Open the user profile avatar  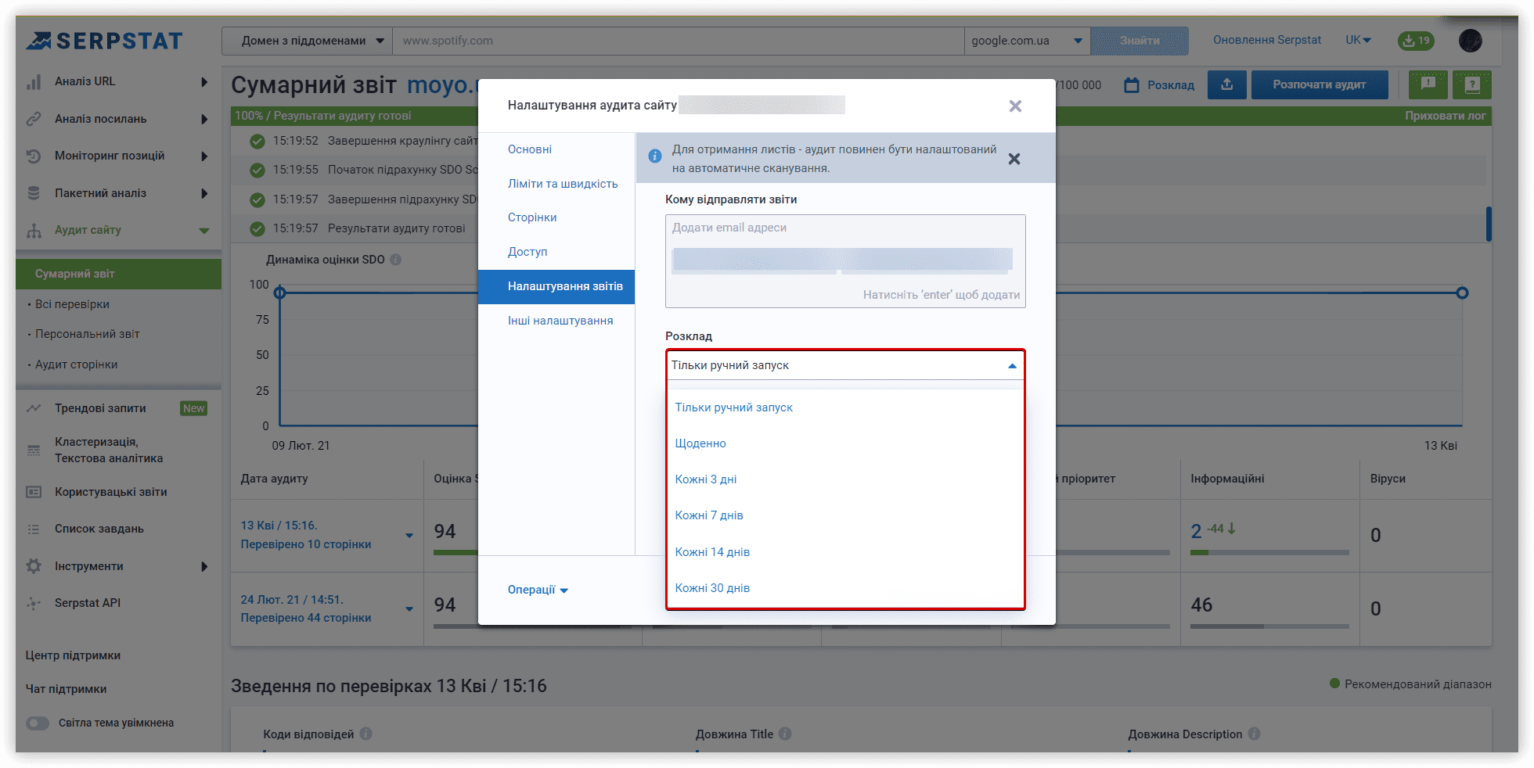[x=1471, y=41]
